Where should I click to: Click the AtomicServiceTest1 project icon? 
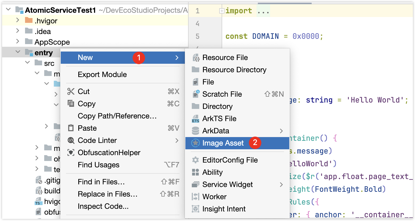pos(19,10)
